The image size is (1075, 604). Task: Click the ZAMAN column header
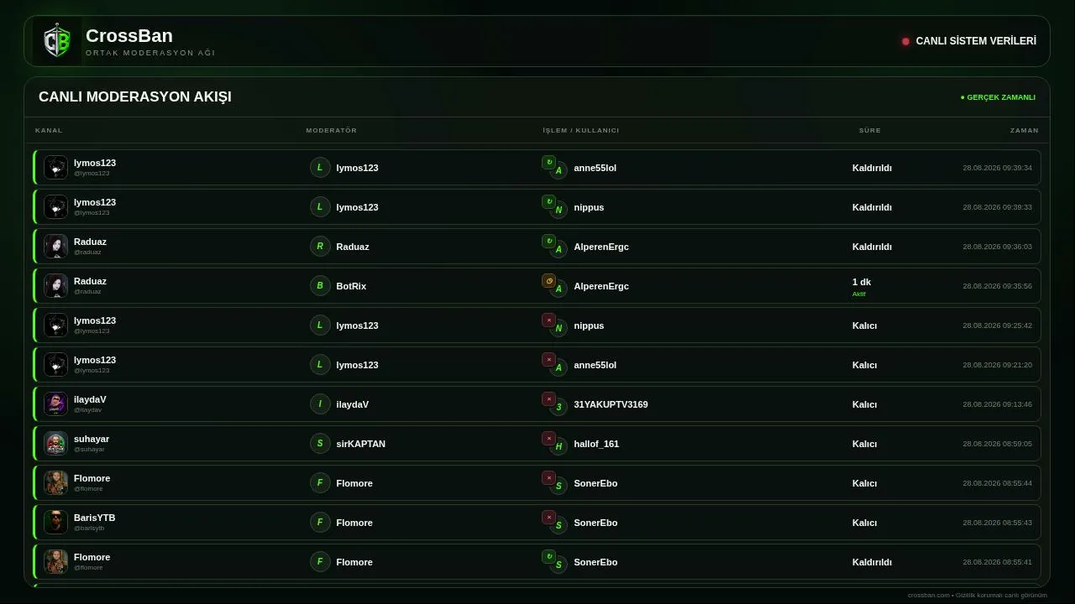point(1025,130)
